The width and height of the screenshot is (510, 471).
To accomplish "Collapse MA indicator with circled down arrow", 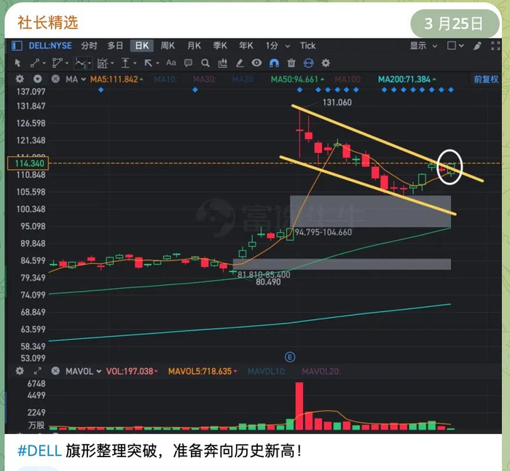I will coord(38,79).
